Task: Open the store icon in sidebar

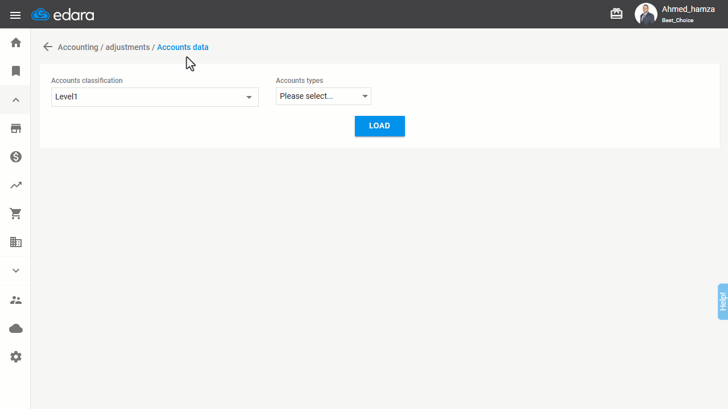Action: 16,128
